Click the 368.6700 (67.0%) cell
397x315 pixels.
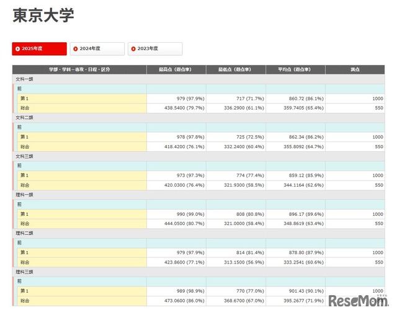[x=236, y=301]
